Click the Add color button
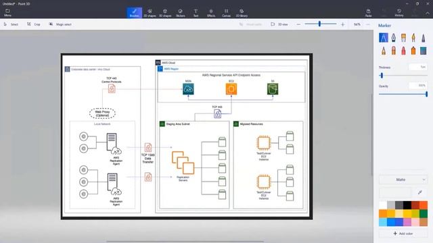This screenshot has width=433, height=243. 403,234
